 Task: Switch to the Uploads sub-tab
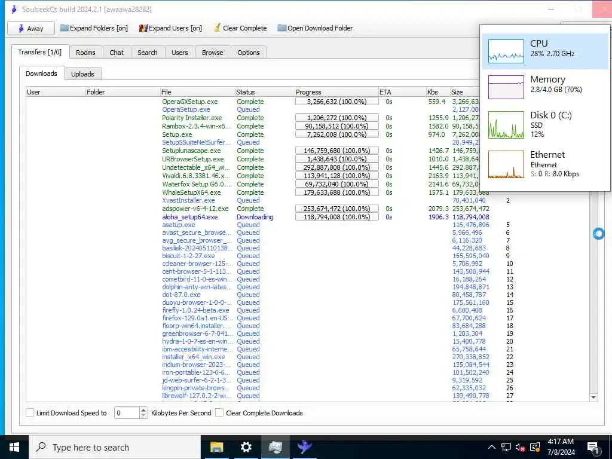(82, 74)
